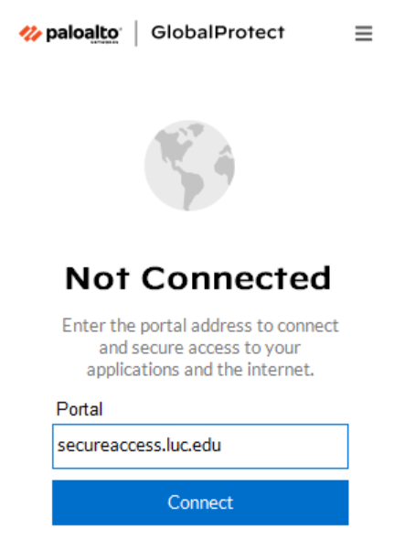Click the divider line beside GlobalProtect

coord(136,33)
